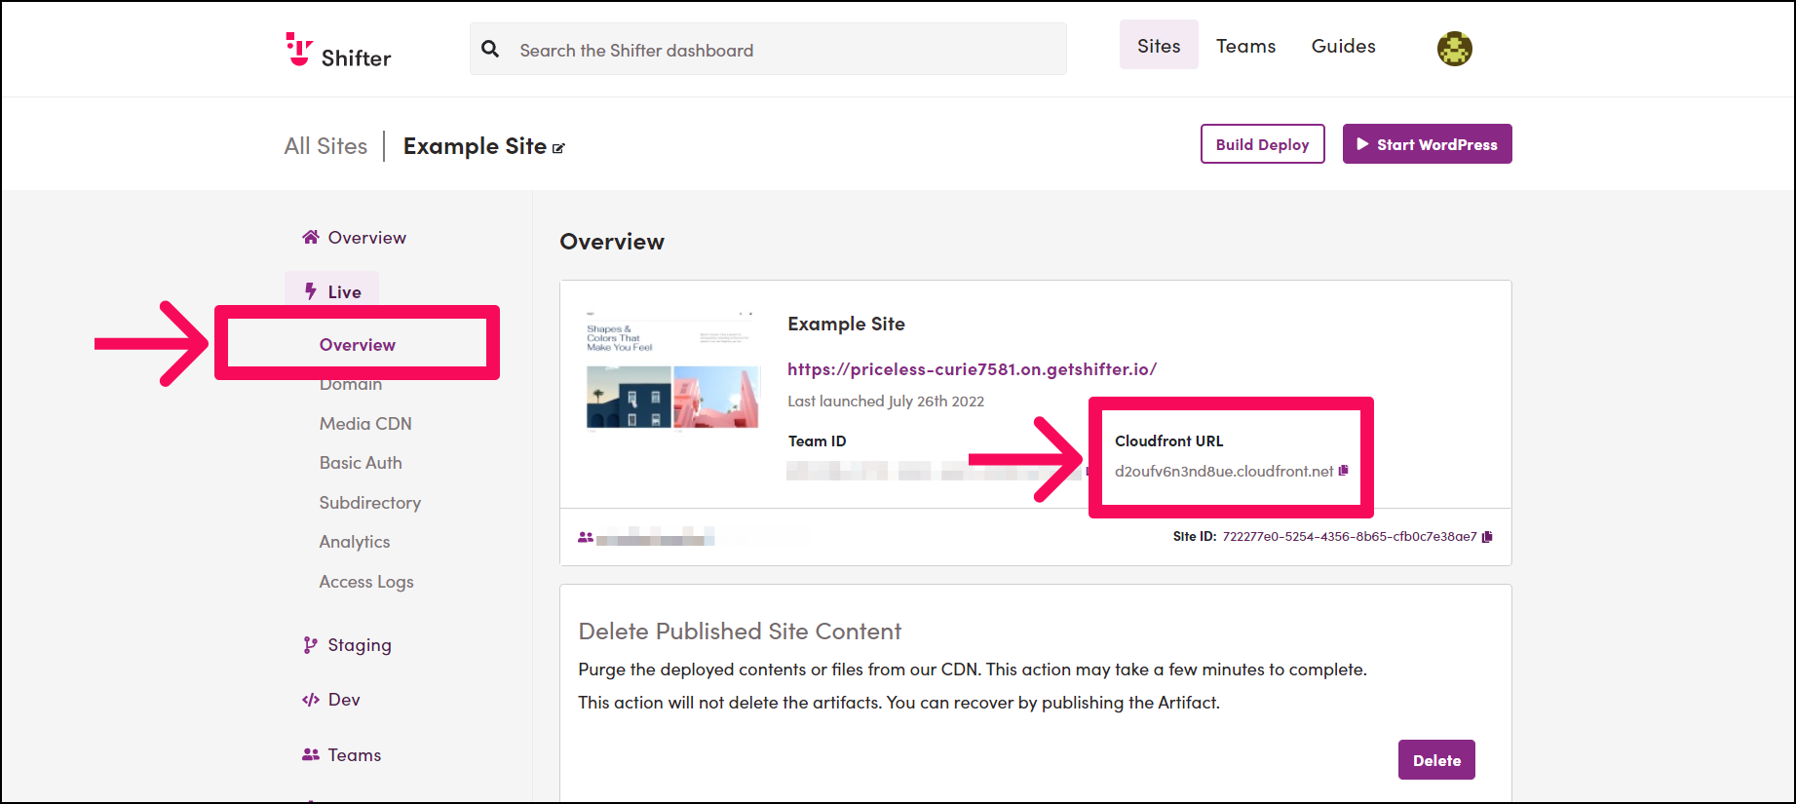Open Access Logs
This screenshot has width=1796, height=804.
click(366, 582)
